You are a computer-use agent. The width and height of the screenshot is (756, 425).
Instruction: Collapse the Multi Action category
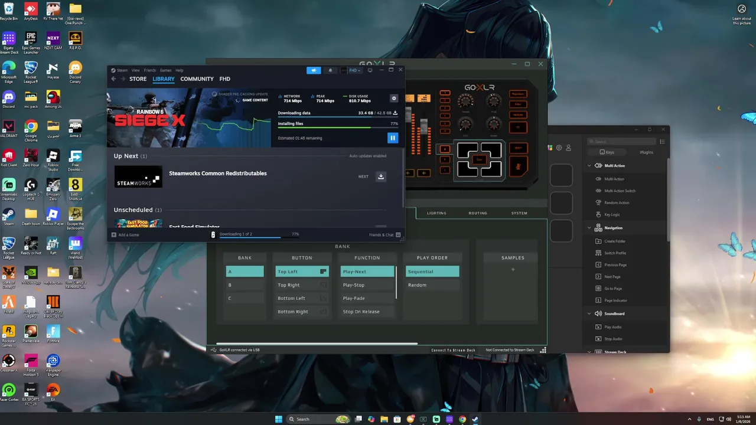[589, 166]
